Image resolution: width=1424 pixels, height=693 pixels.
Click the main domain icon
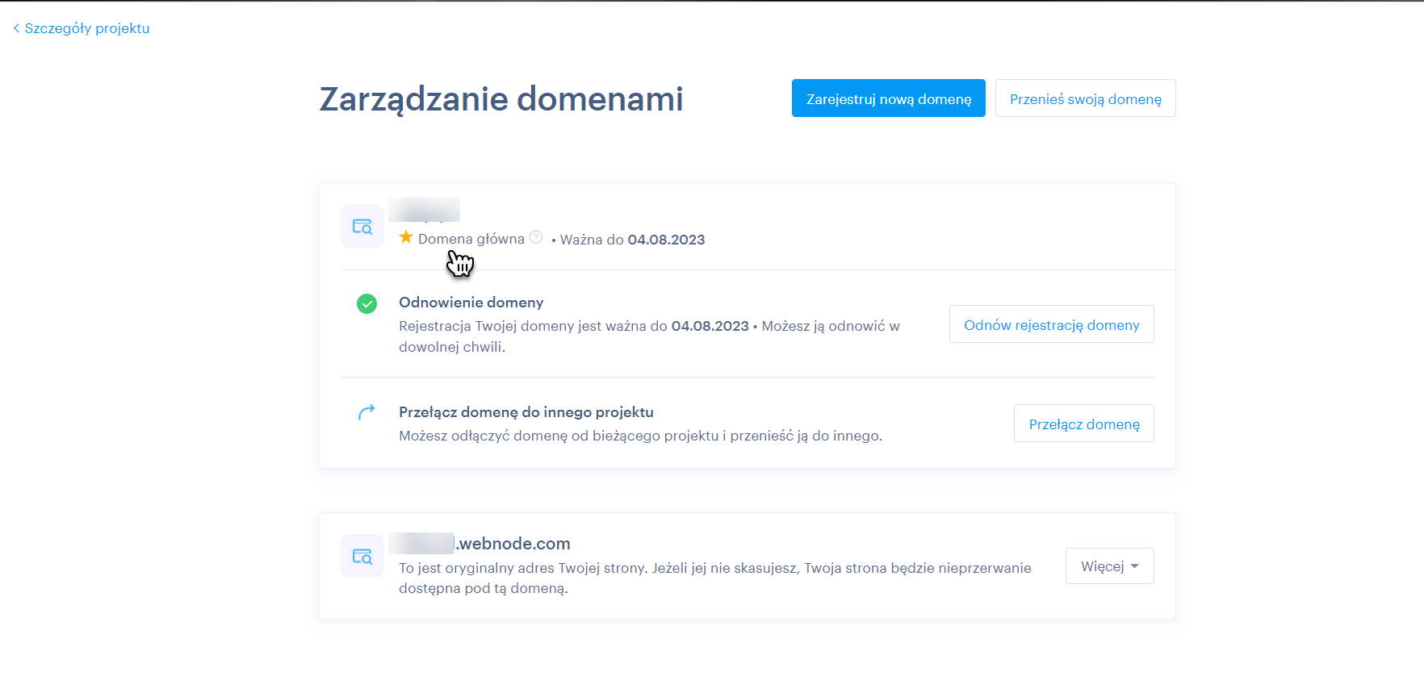(x=362, y=226)
